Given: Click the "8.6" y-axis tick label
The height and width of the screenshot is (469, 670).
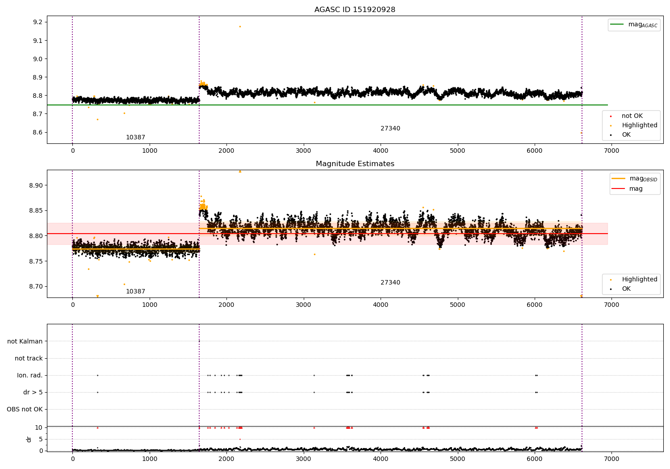Looking at the screenshot, I should point(38,133).
